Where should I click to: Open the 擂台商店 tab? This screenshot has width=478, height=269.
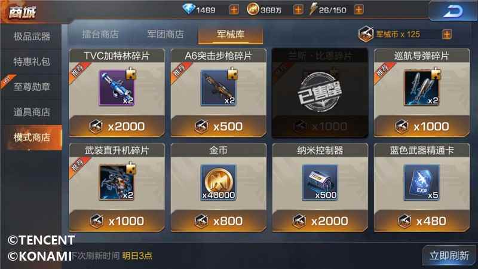pos(100,34)
